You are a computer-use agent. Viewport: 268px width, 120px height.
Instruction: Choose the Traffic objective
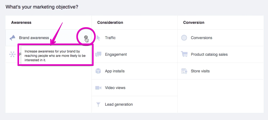[x=135, y=38]
